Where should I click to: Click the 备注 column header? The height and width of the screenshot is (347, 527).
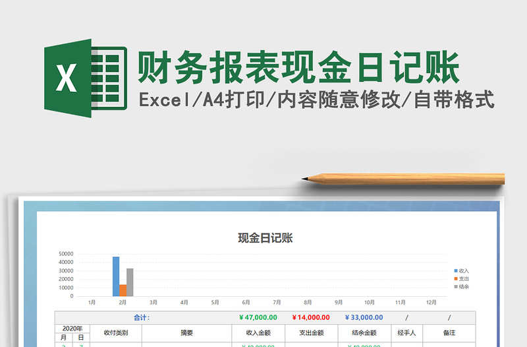click(449, 333)
